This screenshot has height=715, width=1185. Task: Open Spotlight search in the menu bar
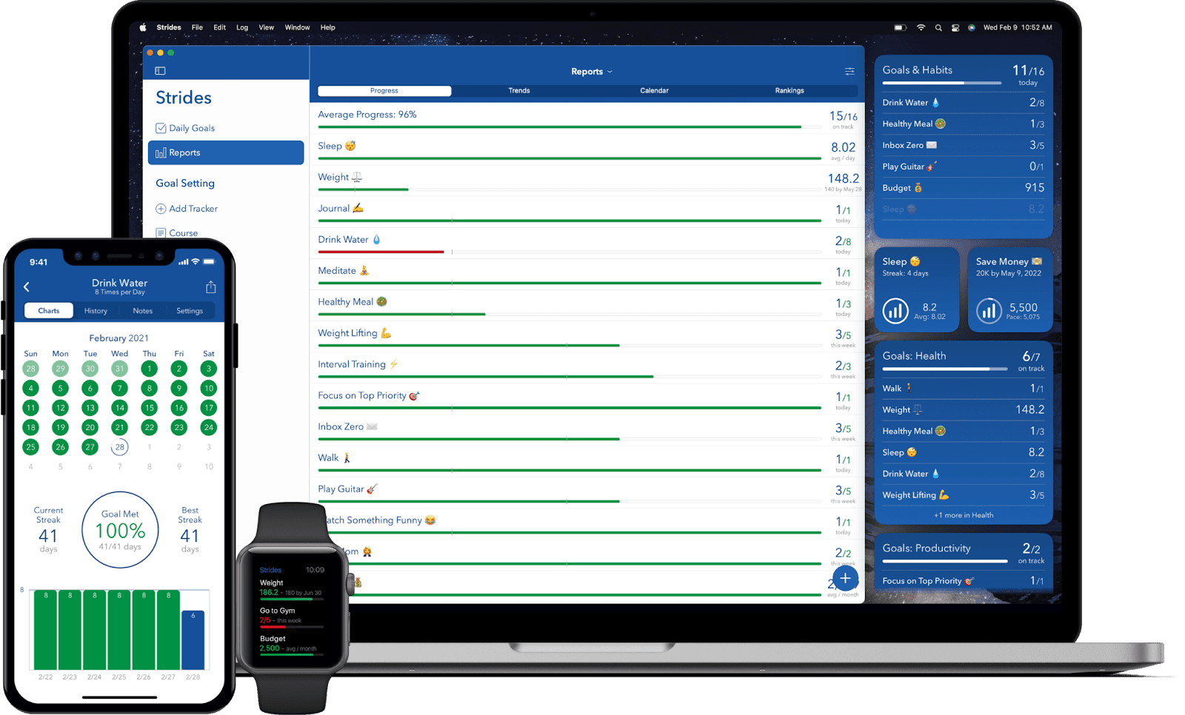(x=938, y=27)
